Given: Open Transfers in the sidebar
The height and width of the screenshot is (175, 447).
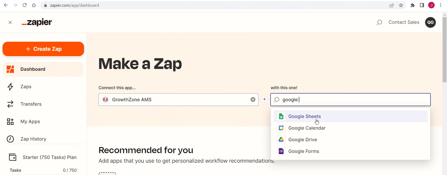Looking at the screenshot, I should coord(43,104).
